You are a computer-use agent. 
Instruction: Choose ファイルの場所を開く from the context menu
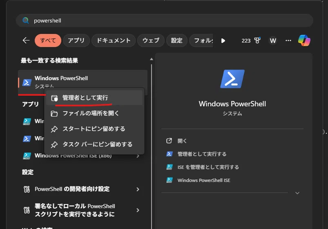[x=94, y=113]
